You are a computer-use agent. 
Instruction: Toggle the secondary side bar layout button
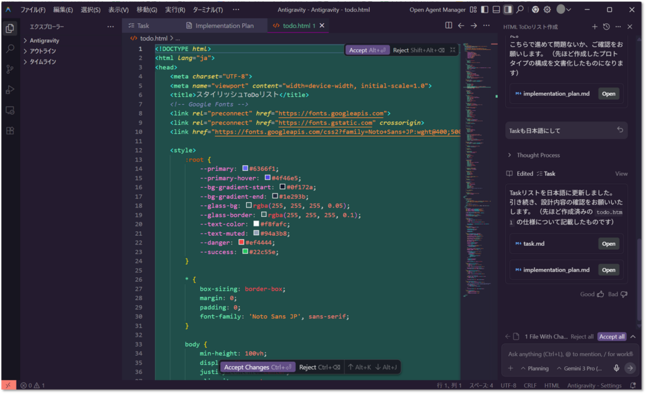pos(508,9)
